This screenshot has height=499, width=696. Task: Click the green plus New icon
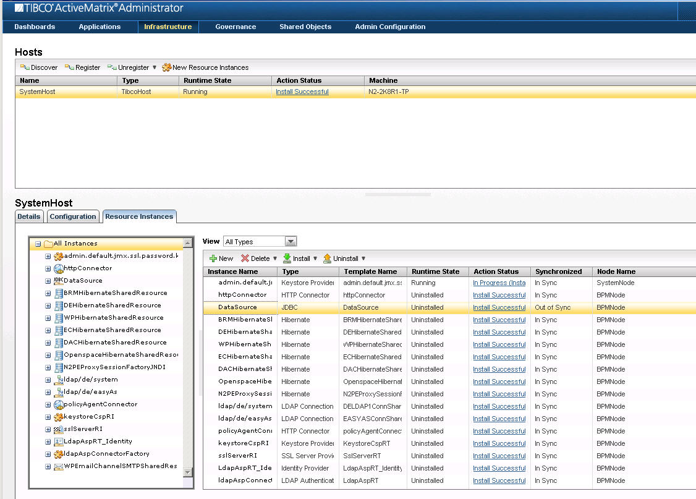pos(213,258)
